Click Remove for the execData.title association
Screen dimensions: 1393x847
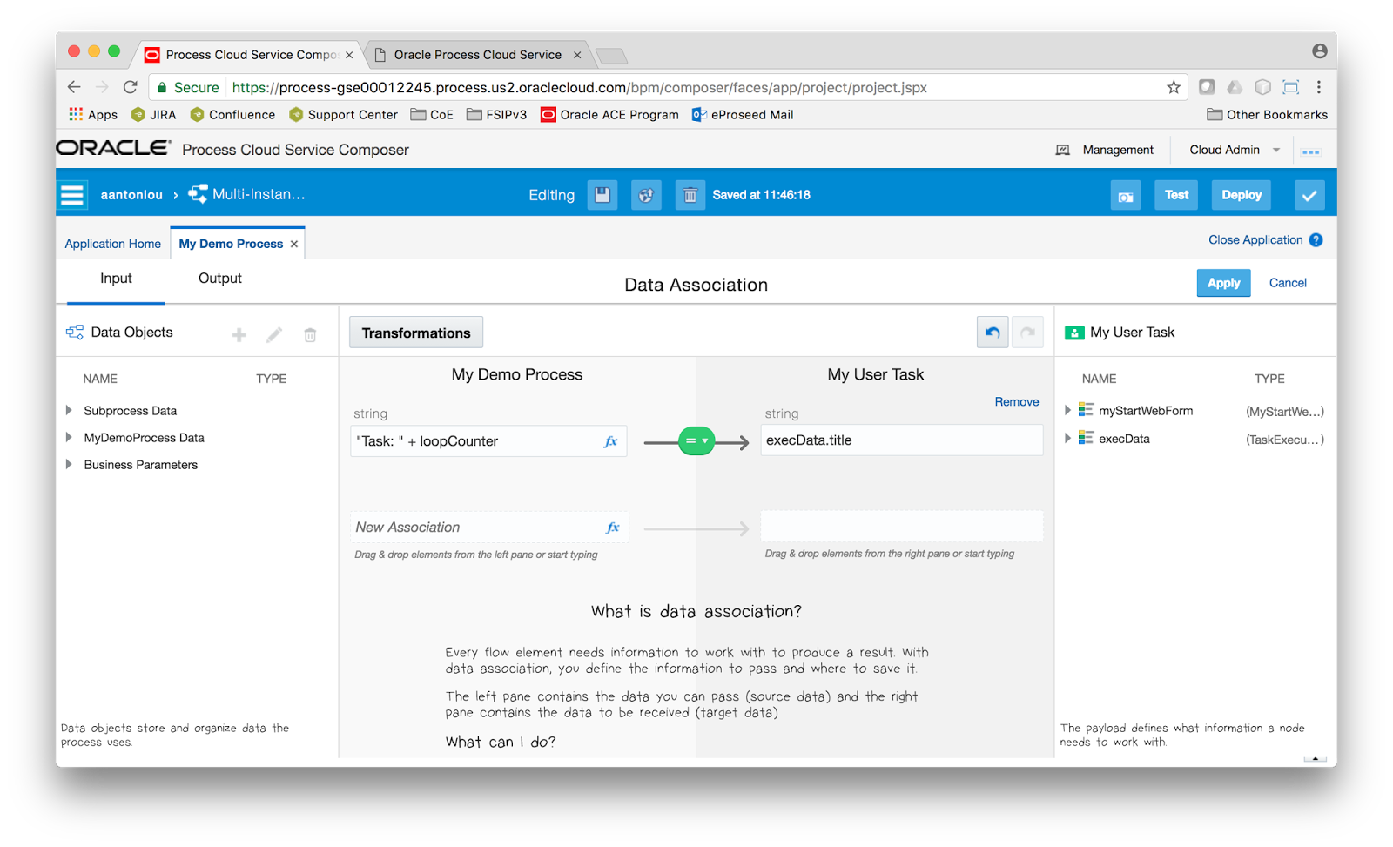[1017, 402]
